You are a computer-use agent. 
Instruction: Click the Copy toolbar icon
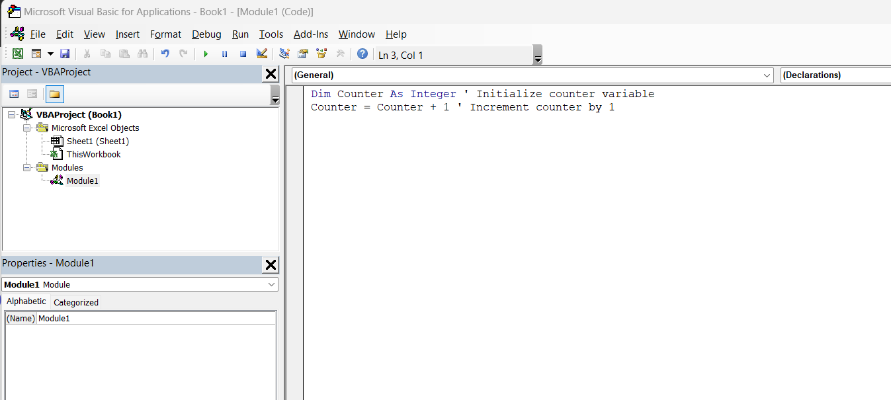tap(105, 54)
